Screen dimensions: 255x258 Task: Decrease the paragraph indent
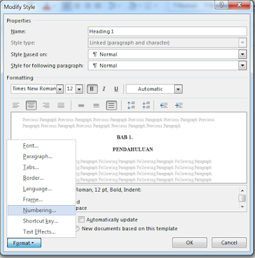tap(164, 105)
